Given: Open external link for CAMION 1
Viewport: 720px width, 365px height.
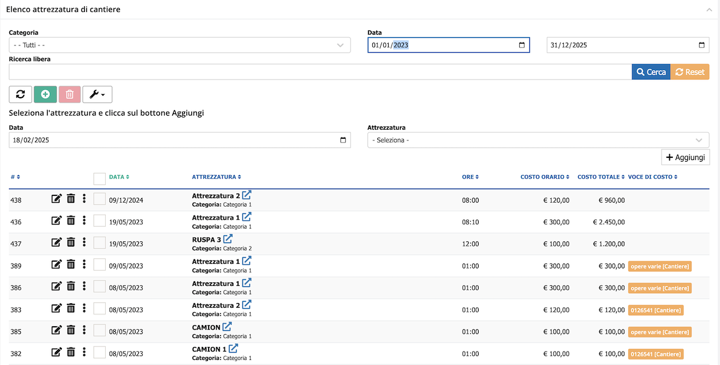Looking at the screenshot, I should pyautogui.click(x=233, y=348).
